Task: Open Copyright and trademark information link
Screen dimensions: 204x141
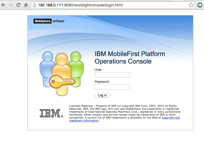Action: (x=171, y=118)
